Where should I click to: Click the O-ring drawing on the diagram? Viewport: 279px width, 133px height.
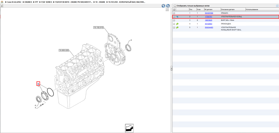coord(50,92)
